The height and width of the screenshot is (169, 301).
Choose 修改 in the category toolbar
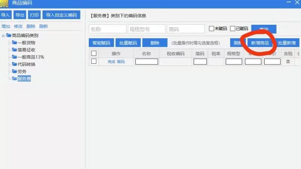point(18,27)
